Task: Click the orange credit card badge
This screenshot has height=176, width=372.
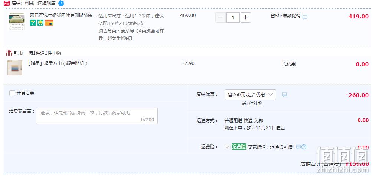Action: point(49,23)
